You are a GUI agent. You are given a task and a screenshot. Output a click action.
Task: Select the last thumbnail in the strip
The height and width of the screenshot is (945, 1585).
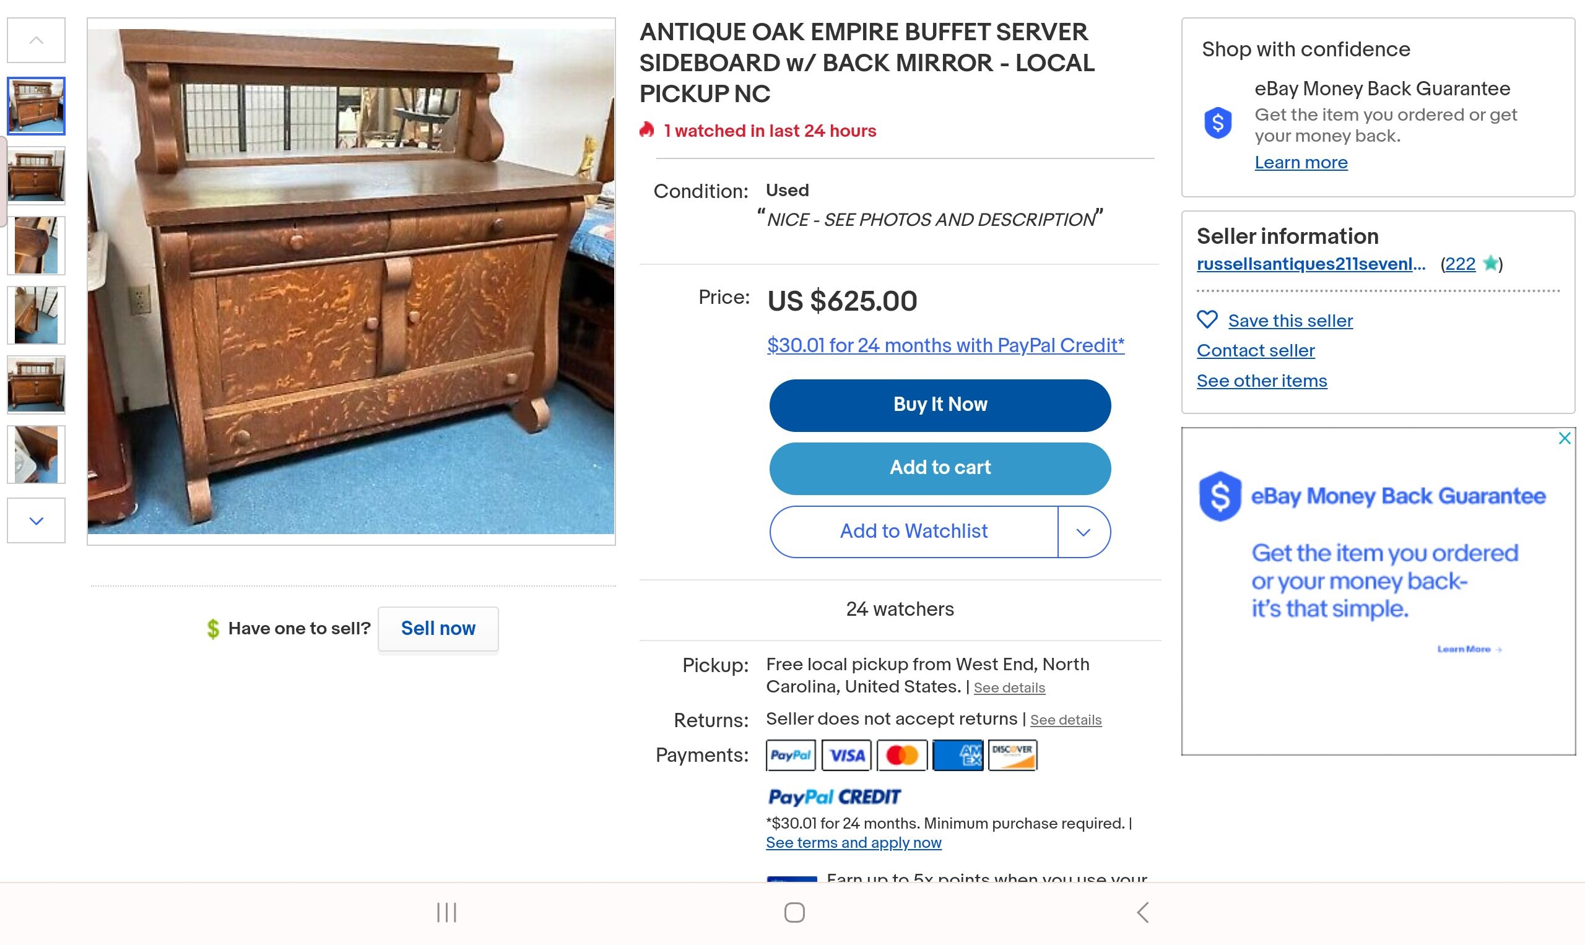(37, 455)
